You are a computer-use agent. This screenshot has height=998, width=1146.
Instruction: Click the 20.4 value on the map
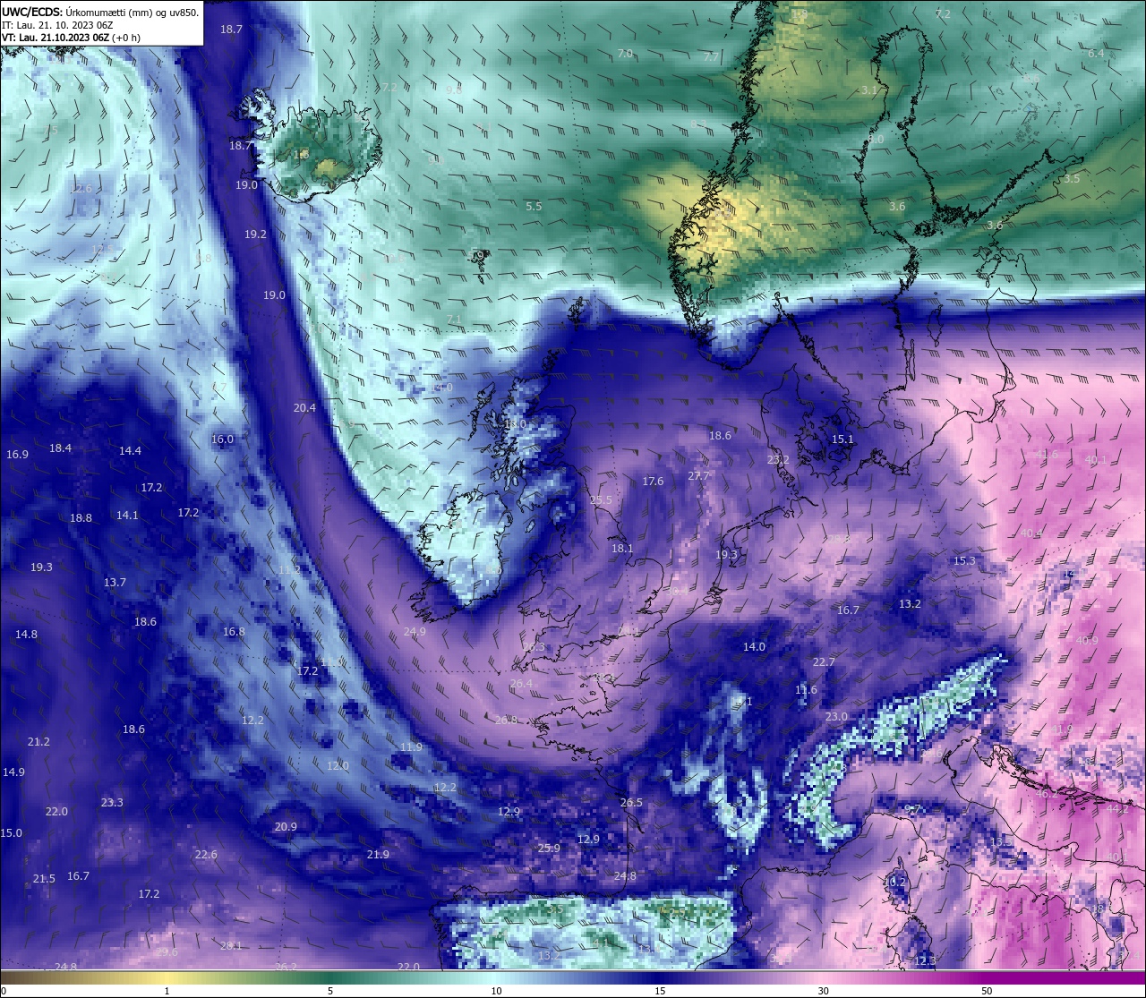[304, 408]
